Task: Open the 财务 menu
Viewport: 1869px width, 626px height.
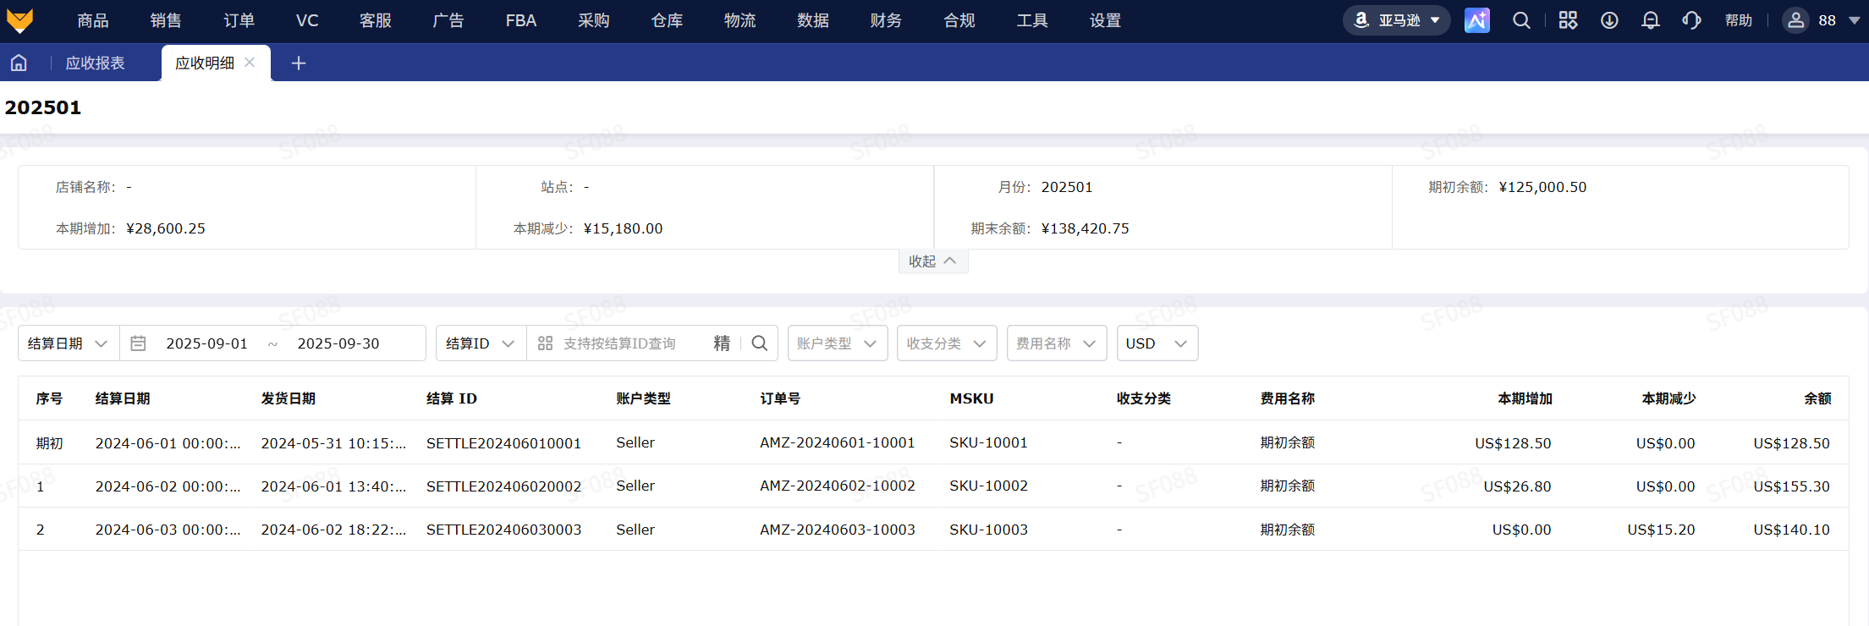Action: [886, 20]
